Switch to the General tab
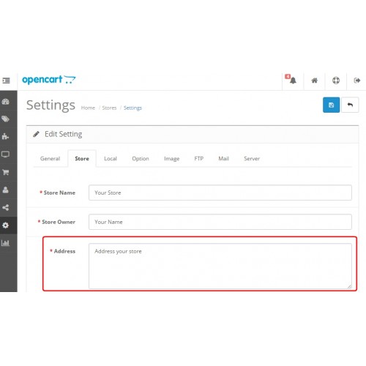Image resolution: width=366 pixels, height=366 pixels. [50, 159]
